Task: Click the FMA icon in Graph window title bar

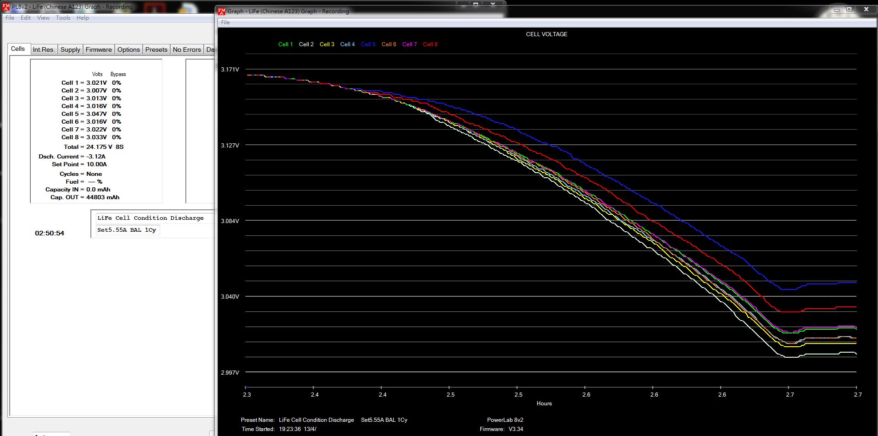Action: coord(222,11)
